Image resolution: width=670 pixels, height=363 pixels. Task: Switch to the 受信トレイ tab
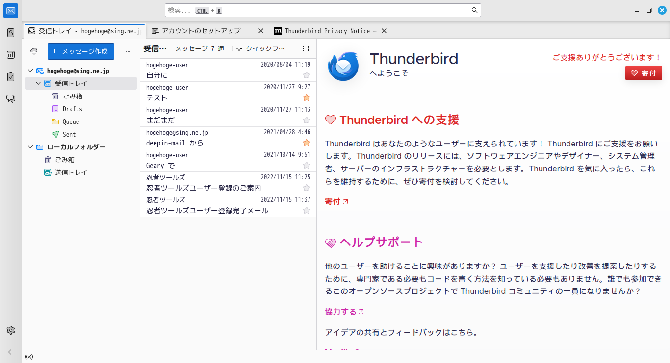pos(84,31)
